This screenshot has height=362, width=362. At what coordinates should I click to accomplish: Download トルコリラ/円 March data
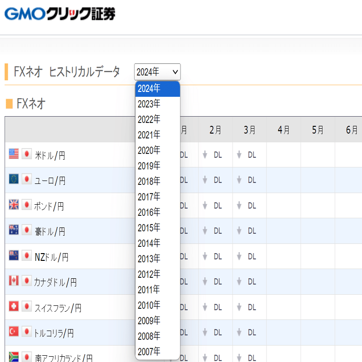tap(246, 332)
